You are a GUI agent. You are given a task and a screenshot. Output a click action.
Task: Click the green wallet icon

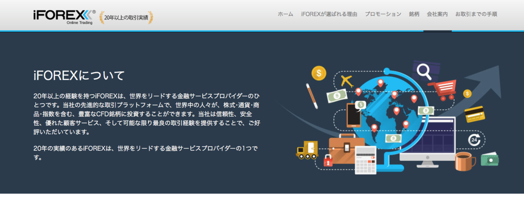[x=490, y=159]
